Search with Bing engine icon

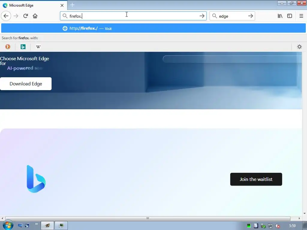pyautogui.click(x=23, y=47)
